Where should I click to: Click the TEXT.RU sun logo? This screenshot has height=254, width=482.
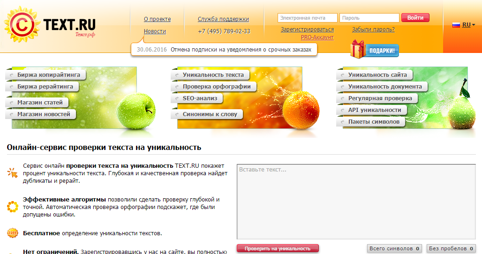coord(21,26)
